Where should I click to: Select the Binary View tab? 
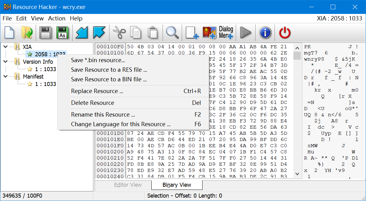[177, 185]
